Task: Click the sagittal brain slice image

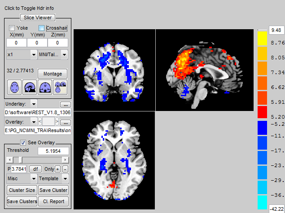Action: pyautogui.click(x=205, y=70)
